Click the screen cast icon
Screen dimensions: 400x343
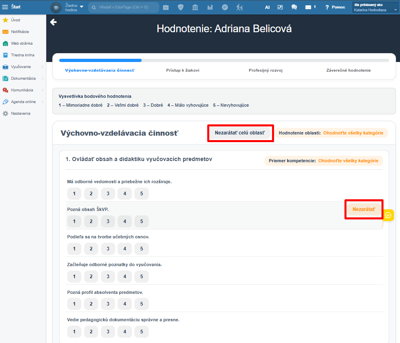pyautogui.click(x=280, y=7)
